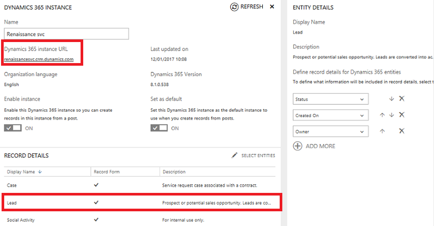Click the Organization language value English

tap(12, 85)
